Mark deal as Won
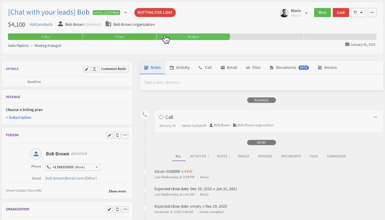The height and width of the screenshot is (220, 385). click(x=322, y=12)
